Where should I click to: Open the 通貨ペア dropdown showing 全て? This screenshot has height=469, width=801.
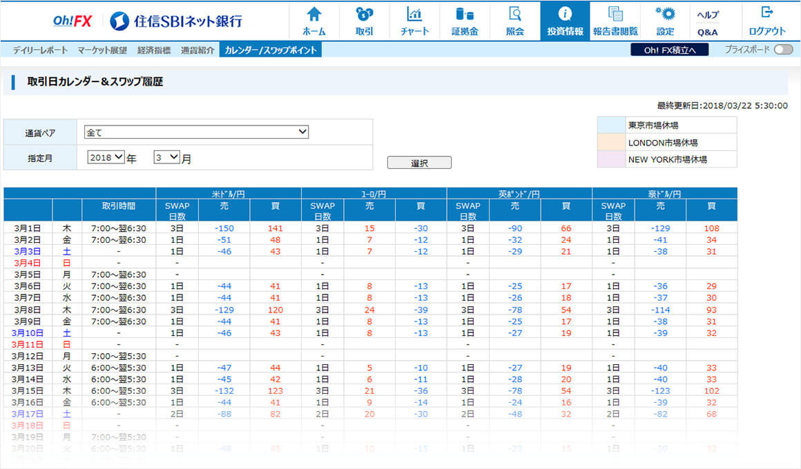coord(196,132)
